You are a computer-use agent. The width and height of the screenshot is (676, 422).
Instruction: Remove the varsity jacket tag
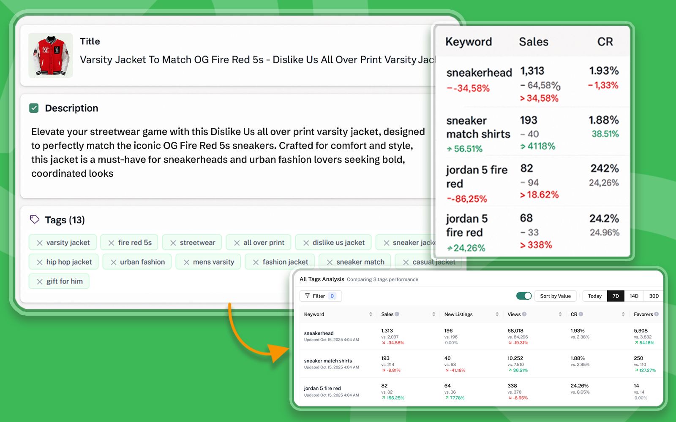coord(40,243)
